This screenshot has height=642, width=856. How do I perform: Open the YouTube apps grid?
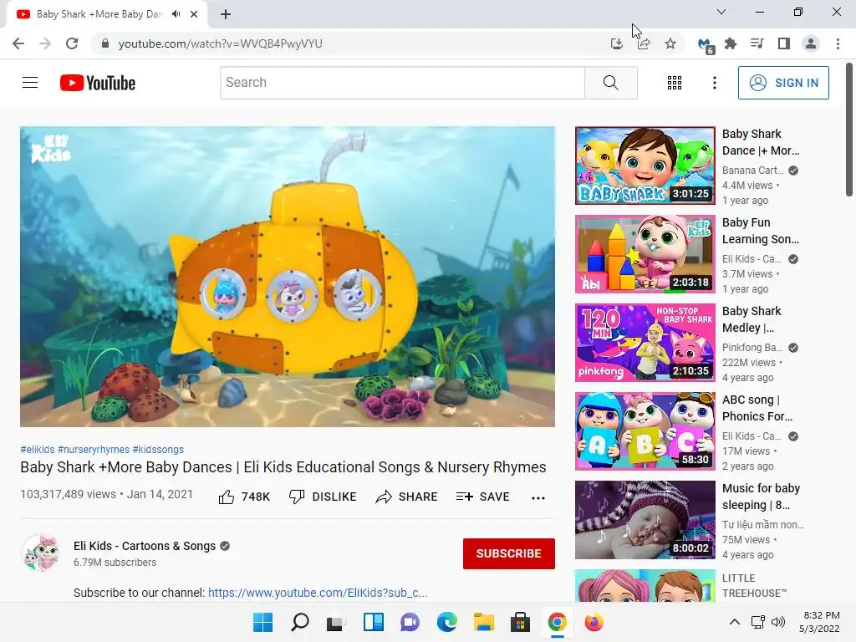click(675, 83)
